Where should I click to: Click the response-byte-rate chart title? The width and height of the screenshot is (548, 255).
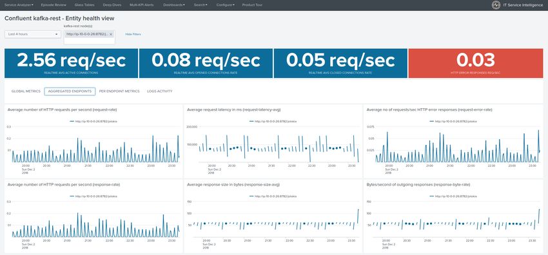coord(418,185)
